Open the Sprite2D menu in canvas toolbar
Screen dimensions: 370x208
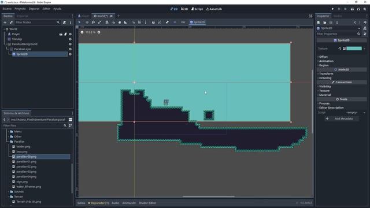click(198, 22)
